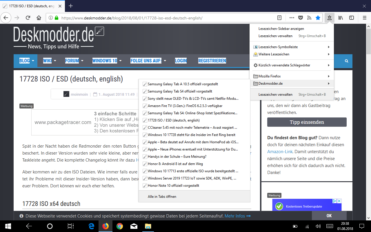
Task: Go to the Firefox home page icon
Action: [x=39, y=18]
